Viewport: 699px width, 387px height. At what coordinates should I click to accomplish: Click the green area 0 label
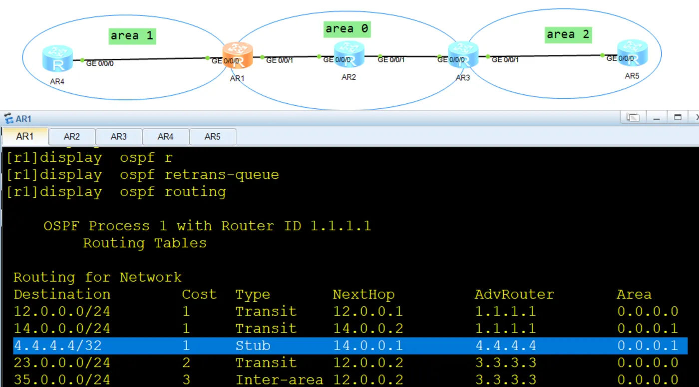(347, 29)
